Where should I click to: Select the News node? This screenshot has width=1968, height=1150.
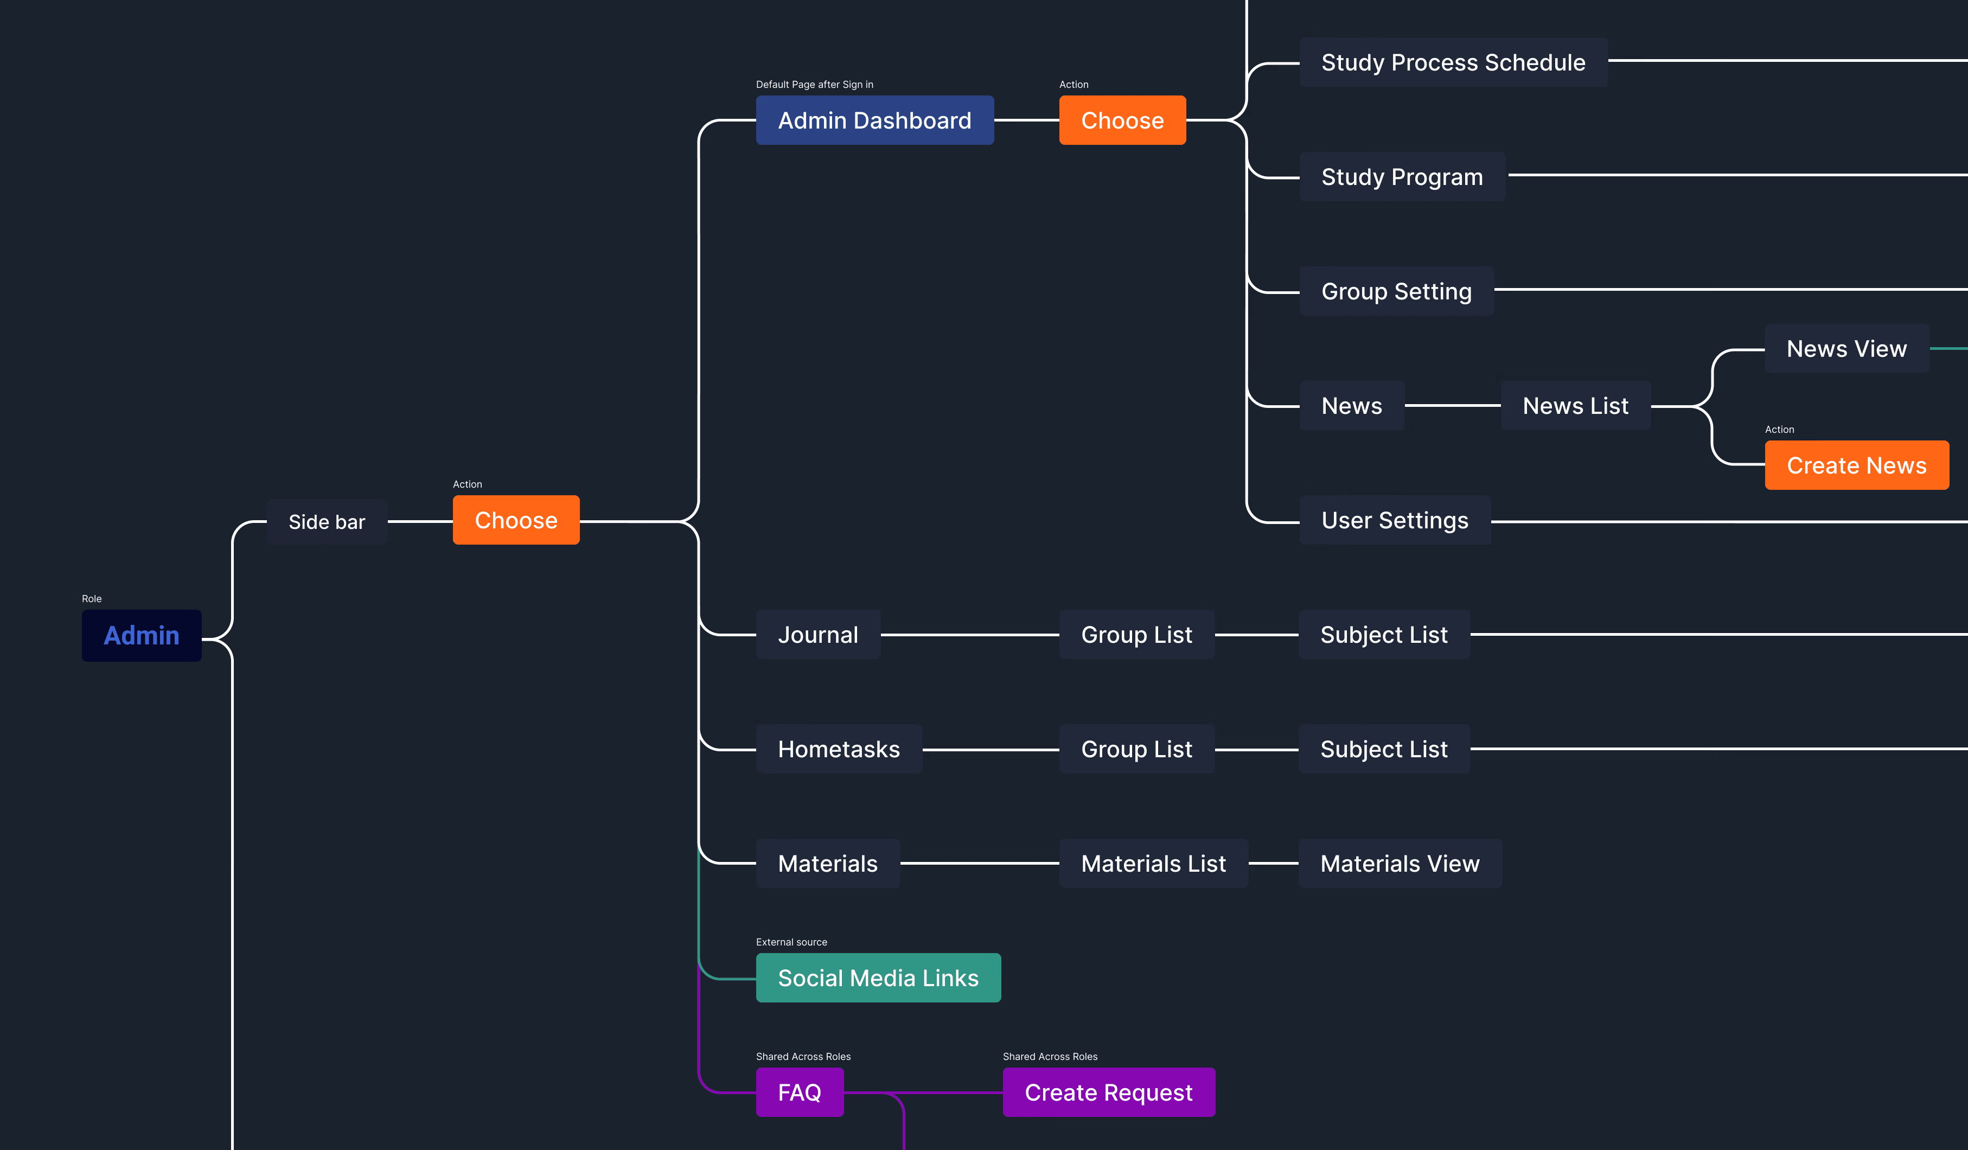pyautogui.click(x=1351, y=406)
